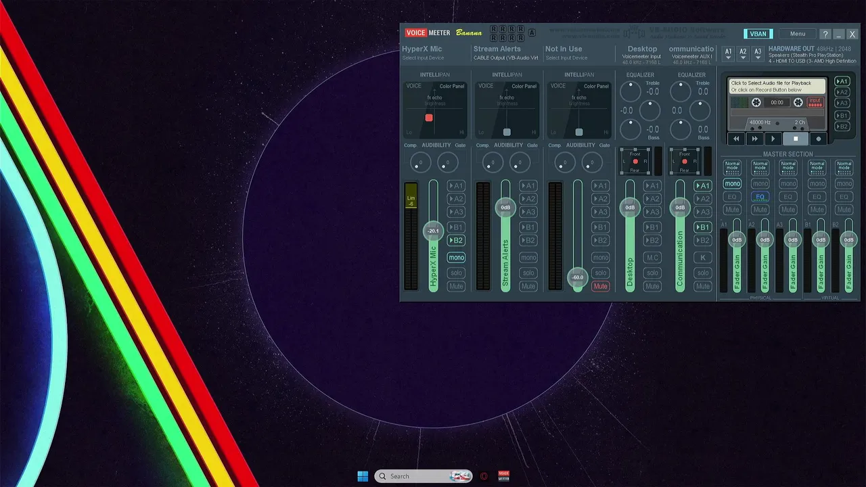
Task: Click the HyperX Mic Intellipan voice pad
Action: (x=434, y=110)
